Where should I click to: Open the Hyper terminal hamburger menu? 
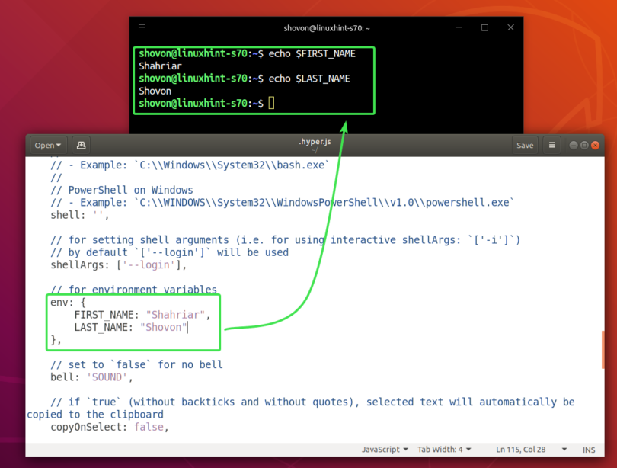point(142,27)
